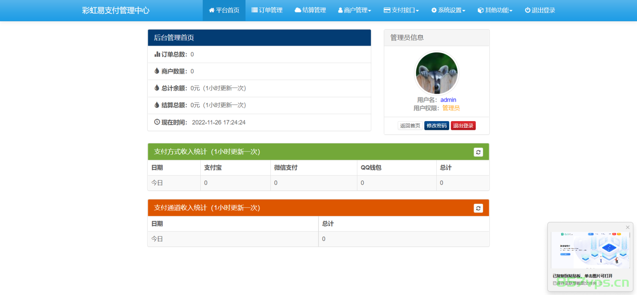The width and height of the screenshot is (637, 295).
Task: Open the 系统设置 dropdown
Action: click(x=448, y=10)
